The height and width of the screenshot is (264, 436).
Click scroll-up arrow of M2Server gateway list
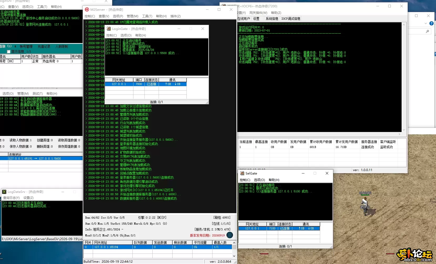(x=234, y=243)
